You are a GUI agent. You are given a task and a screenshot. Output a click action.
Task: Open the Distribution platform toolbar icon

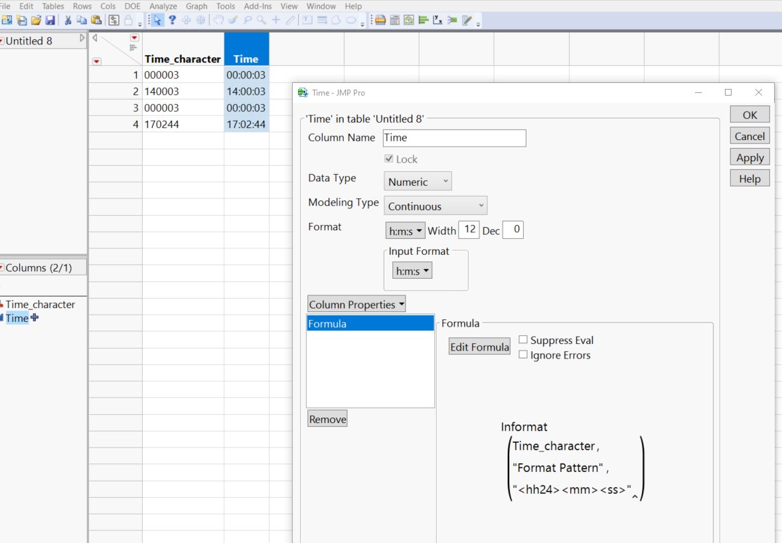click(x=423, y=20)
